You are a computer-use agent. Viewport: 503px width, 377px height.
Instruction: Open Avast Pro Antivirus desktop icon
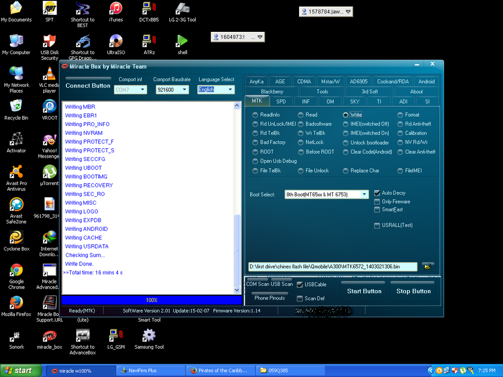(x=16, y=178)
